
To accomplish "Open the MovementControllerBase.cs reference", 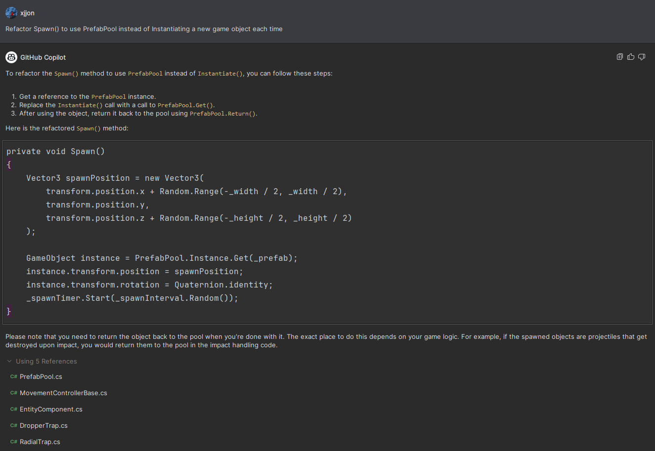I will [63, 393].
